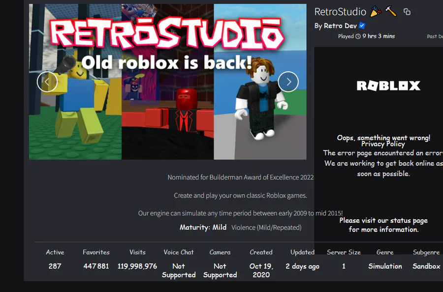Click the Favorites column header
This screenshot has height=292, width=443.
[96, 252]
